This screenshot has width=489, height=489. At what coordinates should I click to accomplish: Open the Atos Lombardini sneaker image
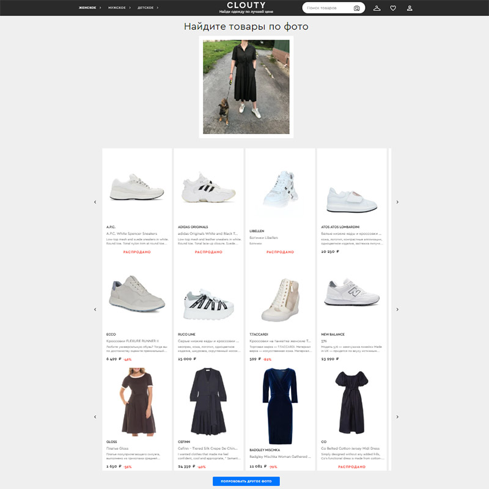point(352,200)
